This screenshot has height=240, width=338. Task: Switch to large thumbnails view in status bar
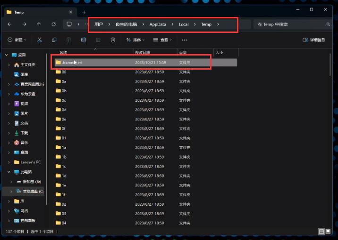(329, 232)
